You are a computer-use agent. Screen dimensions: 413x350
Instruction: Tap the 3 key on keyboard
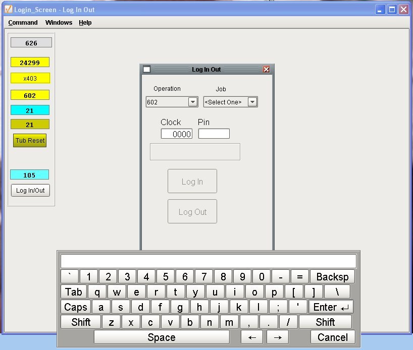click(127, 276)
